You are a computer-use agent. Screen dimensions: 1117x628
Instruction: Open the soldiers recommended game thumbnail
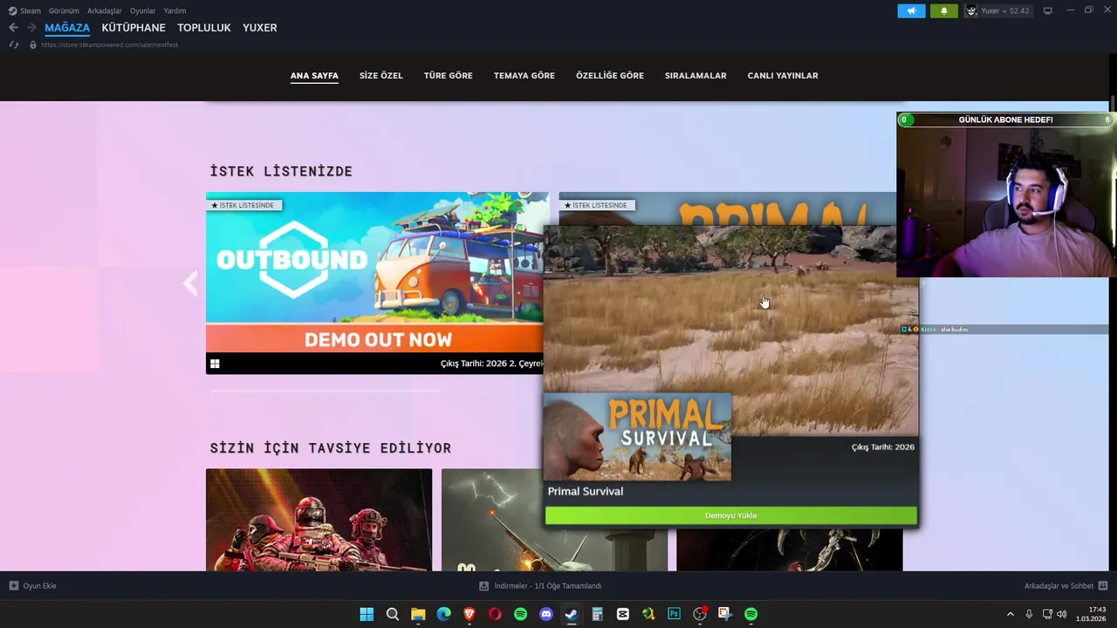(319, 520)
